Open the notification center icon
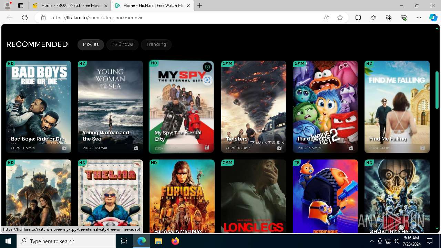This screenshot has width=441, height=248. coord(430,241)
